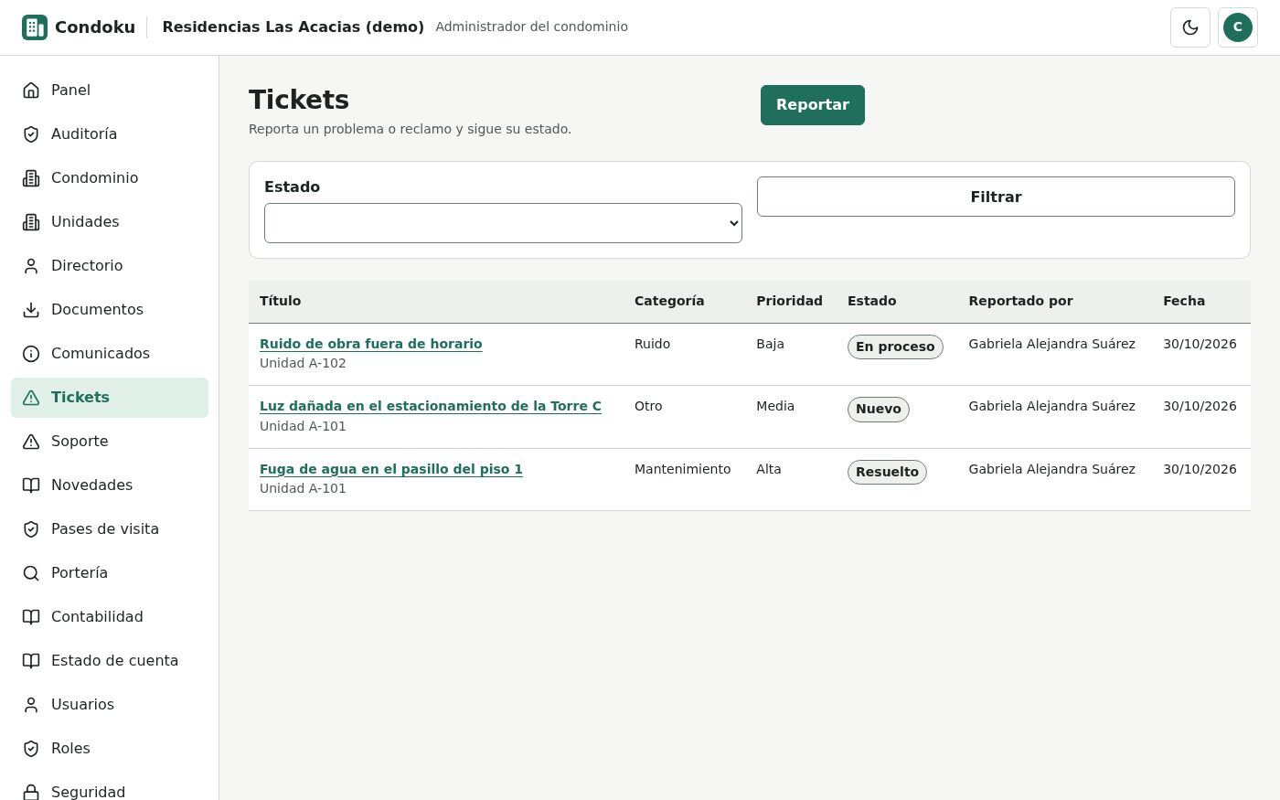Open ticket 'Luz dañada en el estacionamiento'
The image size is (1280, 800).
pos(431,406)
